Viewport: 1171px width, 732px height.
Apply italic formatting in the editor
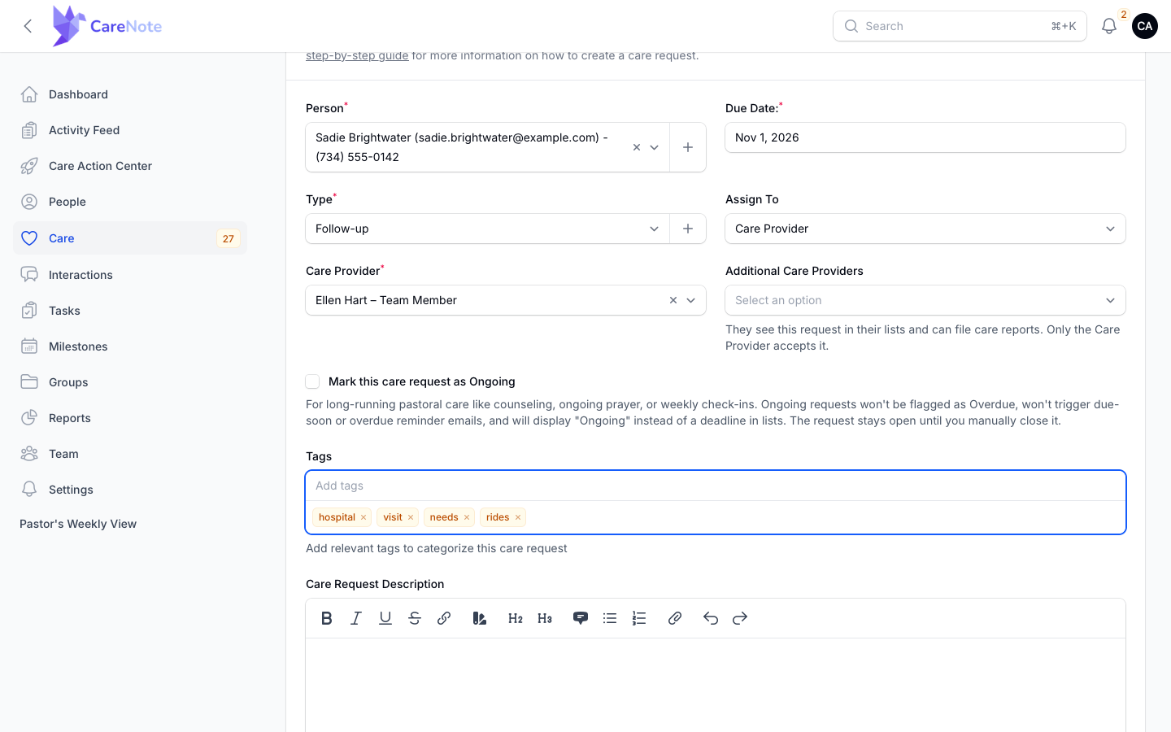356,618
